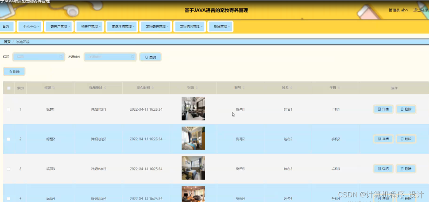Viewport: 430px width, 202px height.
Task: Select the 账号2 cell
Action: [241, 139]
